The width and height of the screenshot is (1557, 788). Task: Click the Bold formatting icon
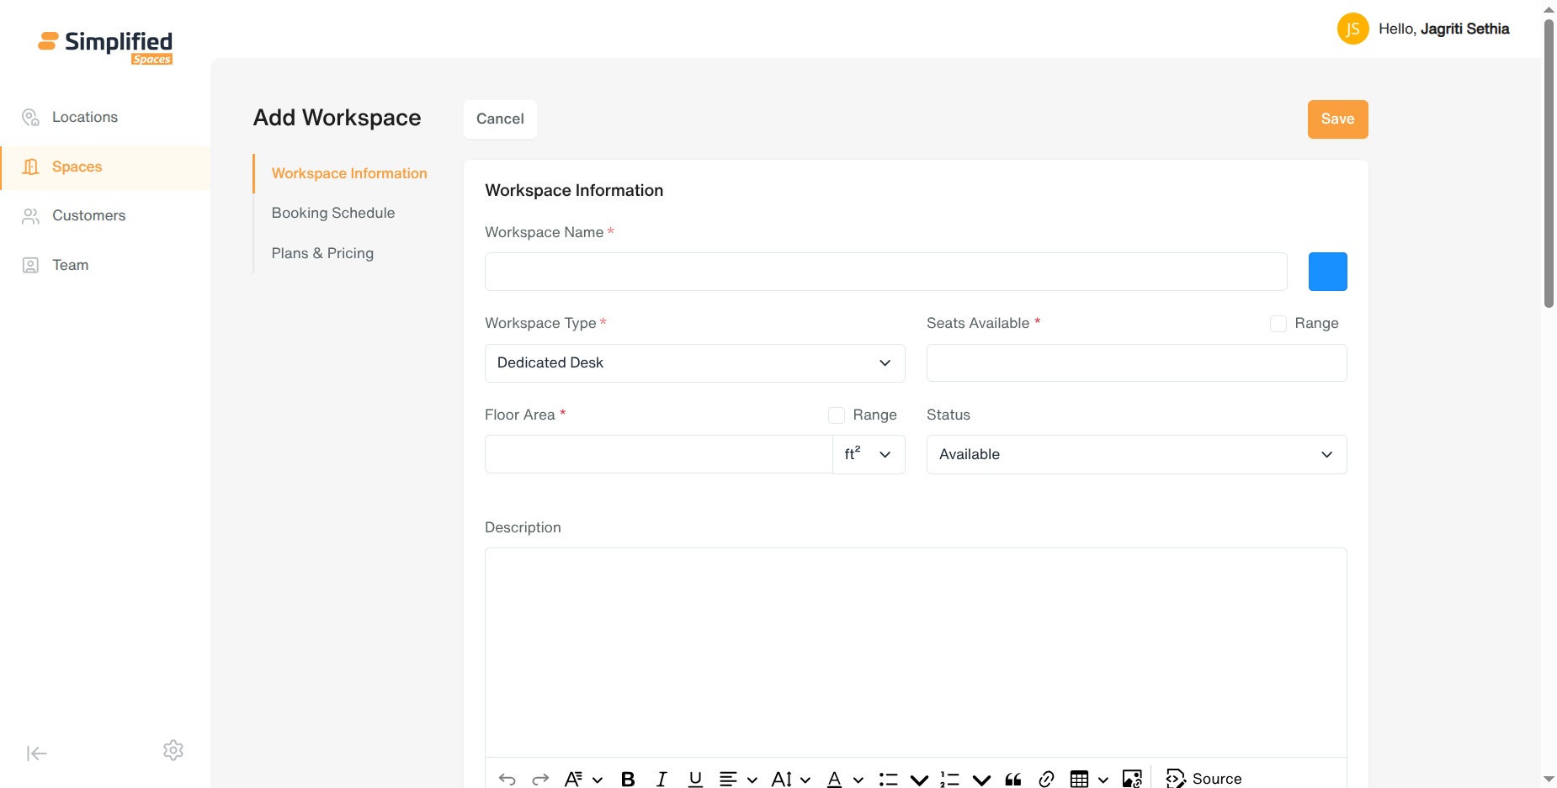628,779
